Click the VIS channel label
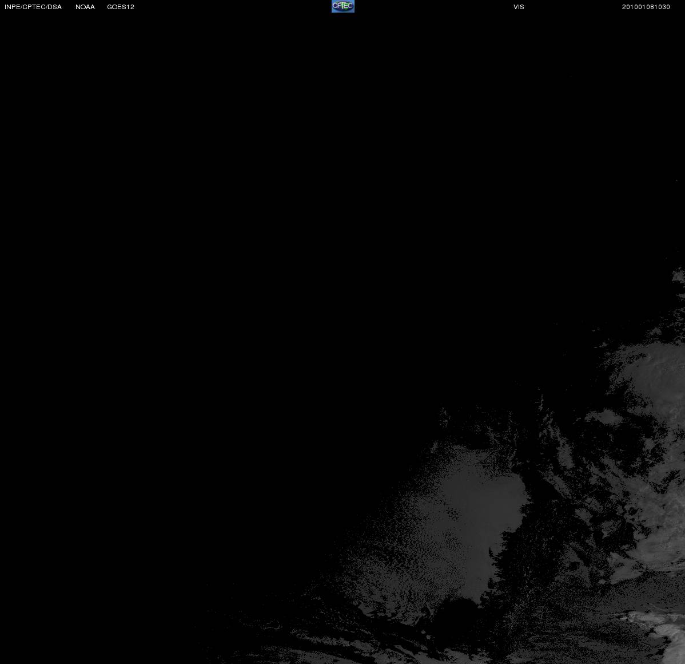The width and height of the screenshot is (685, 664). click(x=519, y=7)
